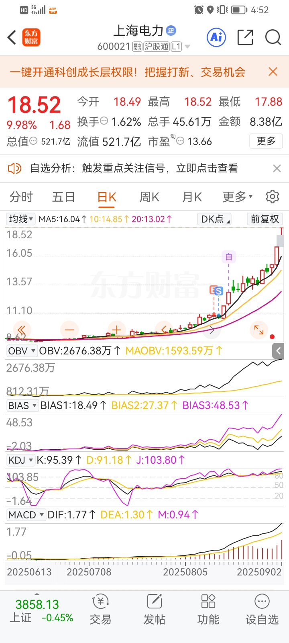The height and width of the screenshot is (643, 289).
Task: Open the 一键开通科创成长层权限 banner
Action: [x=128, y=72]
